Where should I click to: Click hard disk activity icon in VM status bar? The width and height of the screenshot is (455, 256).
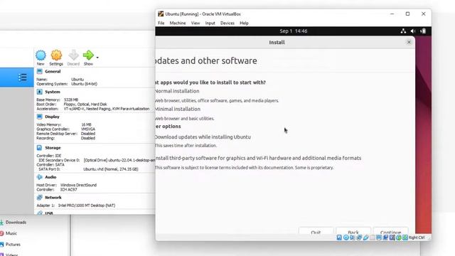339,238
